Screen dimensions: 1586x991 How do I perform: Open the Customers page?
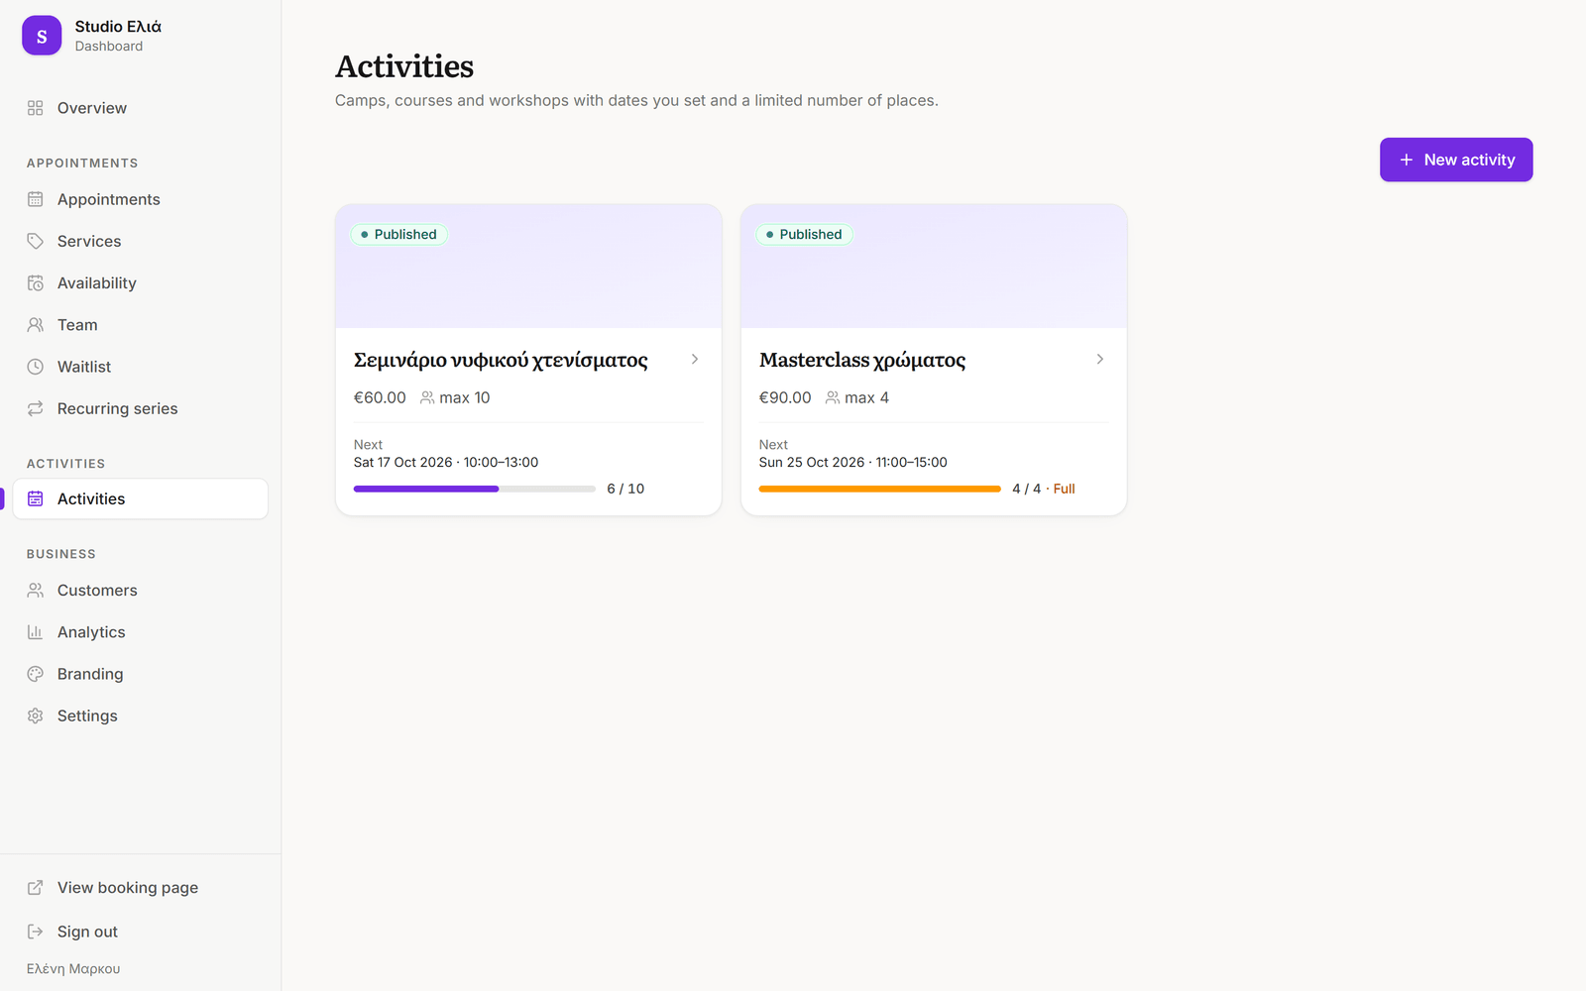point(141,591)
